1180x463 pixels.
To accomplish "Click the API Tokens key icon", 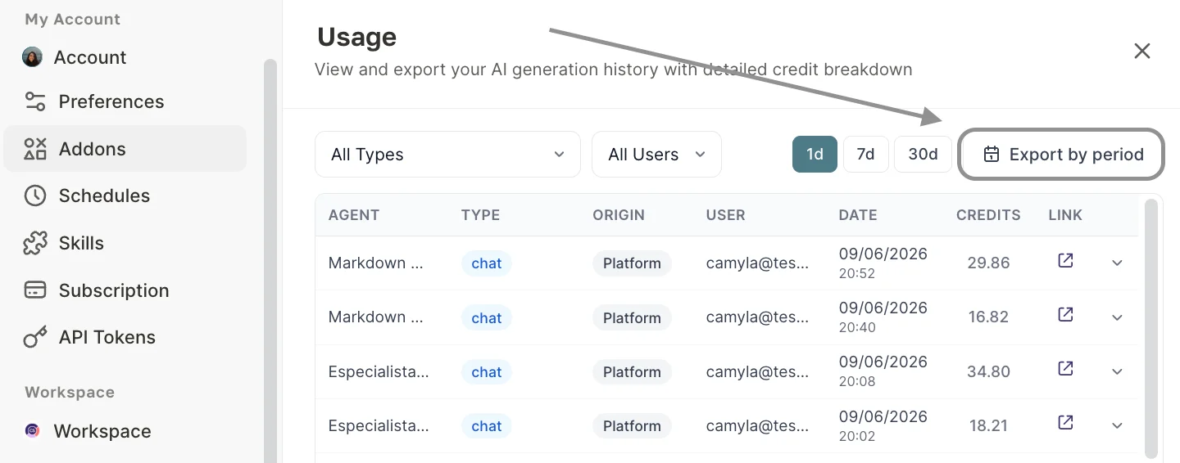I will click(x=35, y=337).
